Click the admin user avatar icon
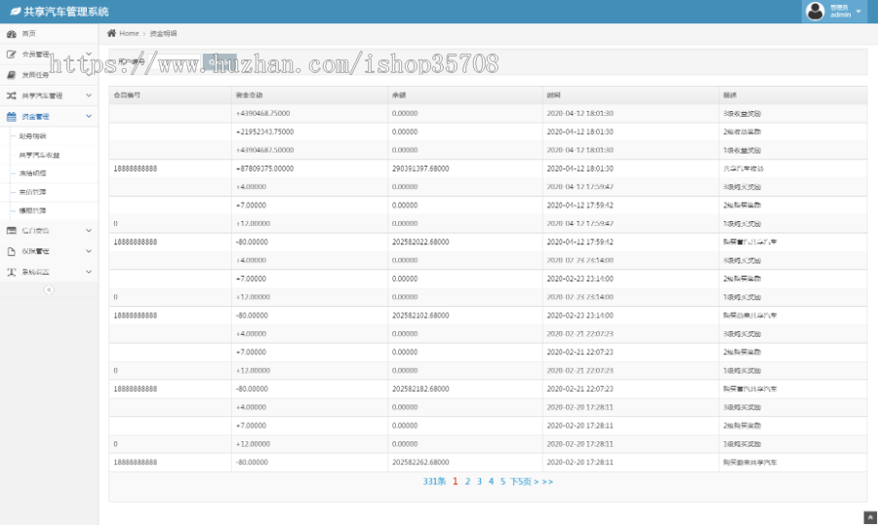This screenshot has height=525, width=878. pyautogui.click(x=816, y=11)
